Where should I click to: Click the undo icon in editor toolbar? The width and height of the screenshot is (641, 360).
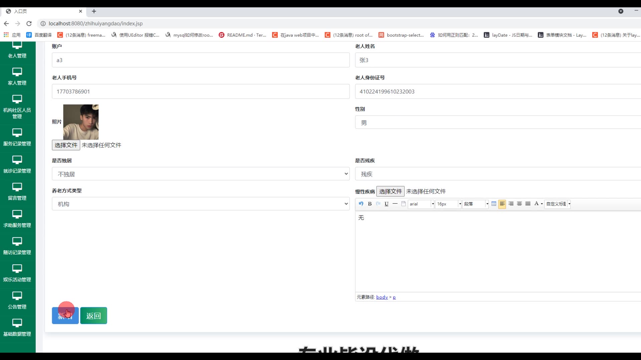pyautogui.click(x=361, y=204)
